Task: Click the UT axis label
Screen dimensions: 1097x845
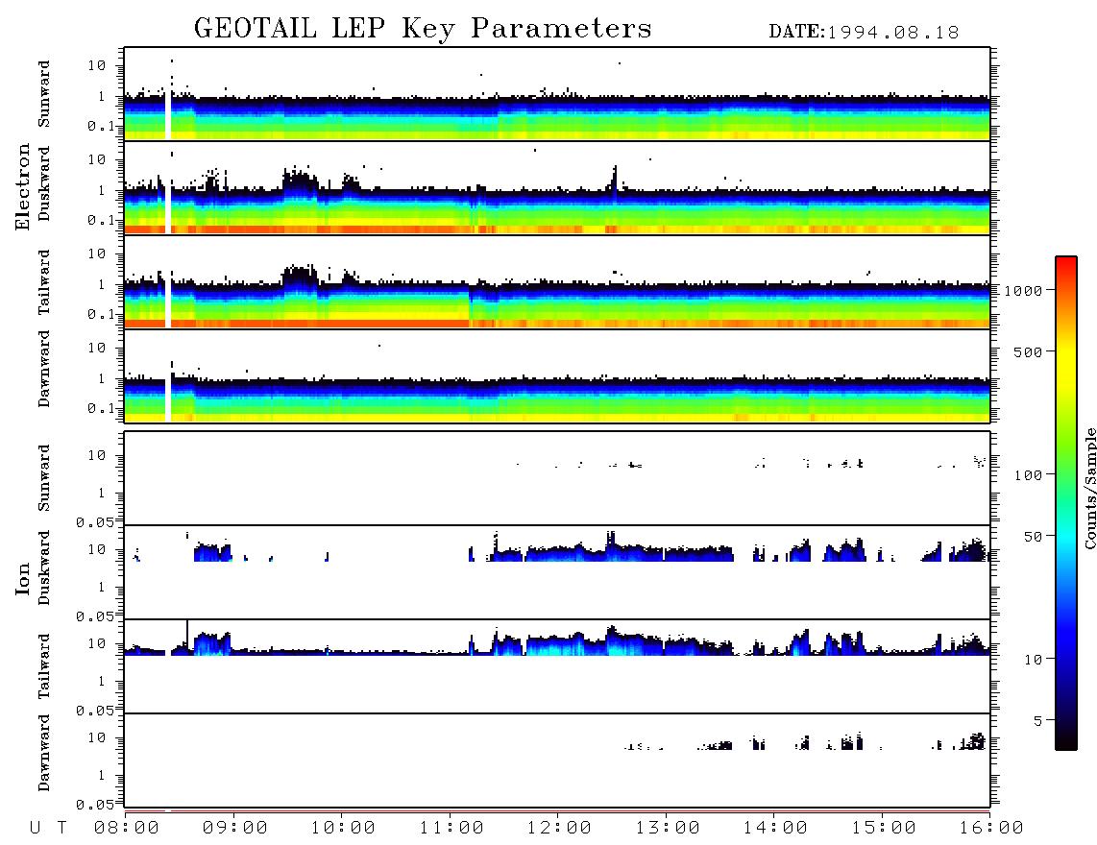Action: click(49, 829)
